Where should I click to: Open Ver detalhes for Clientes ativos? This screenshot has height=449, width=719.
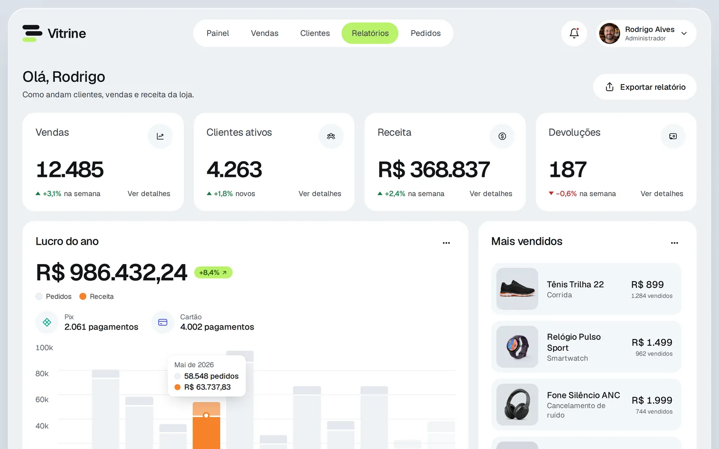click(320, 194)
